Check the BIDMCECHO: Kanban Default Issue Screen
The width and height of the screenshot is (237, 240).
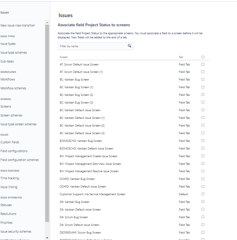(203, 148)
